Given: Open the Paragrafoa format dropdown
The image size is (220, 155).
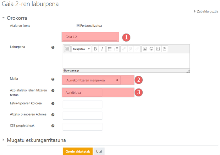Looking at the screenshot, I should coord(81,49).
